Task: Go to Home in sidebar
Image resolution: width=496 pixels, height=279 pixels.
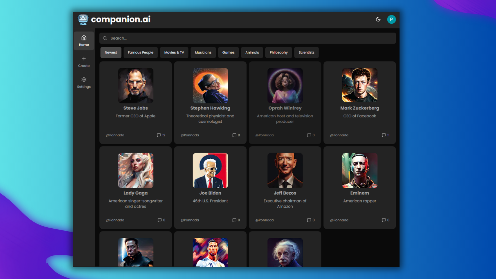Action: (84, 41)
